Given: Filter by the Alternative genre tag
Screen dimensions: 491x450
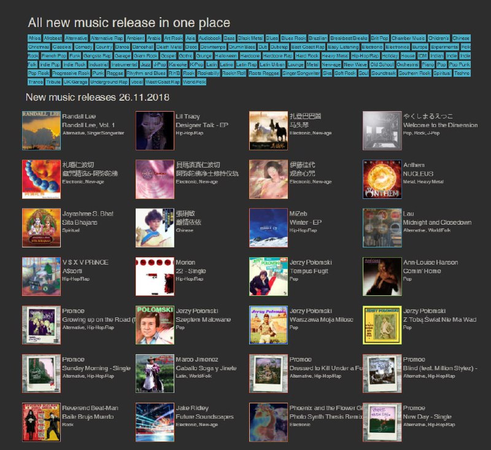Looking at the screenshot, I should click(x=76, y=38).
